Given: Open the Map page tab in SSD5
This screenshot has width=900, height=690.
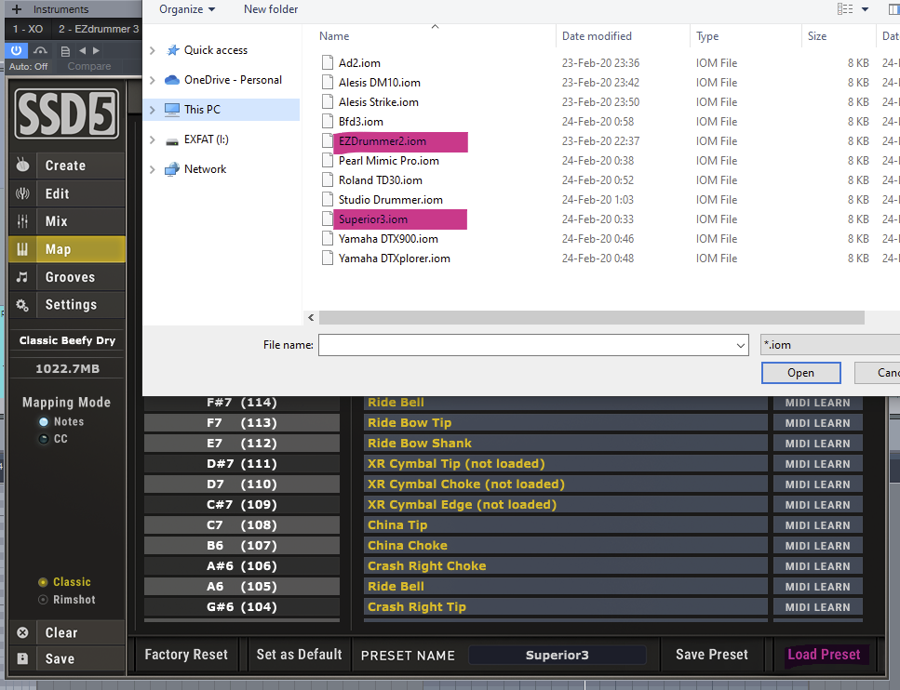Looking at the screenshot, I should [x=67, y=249].
